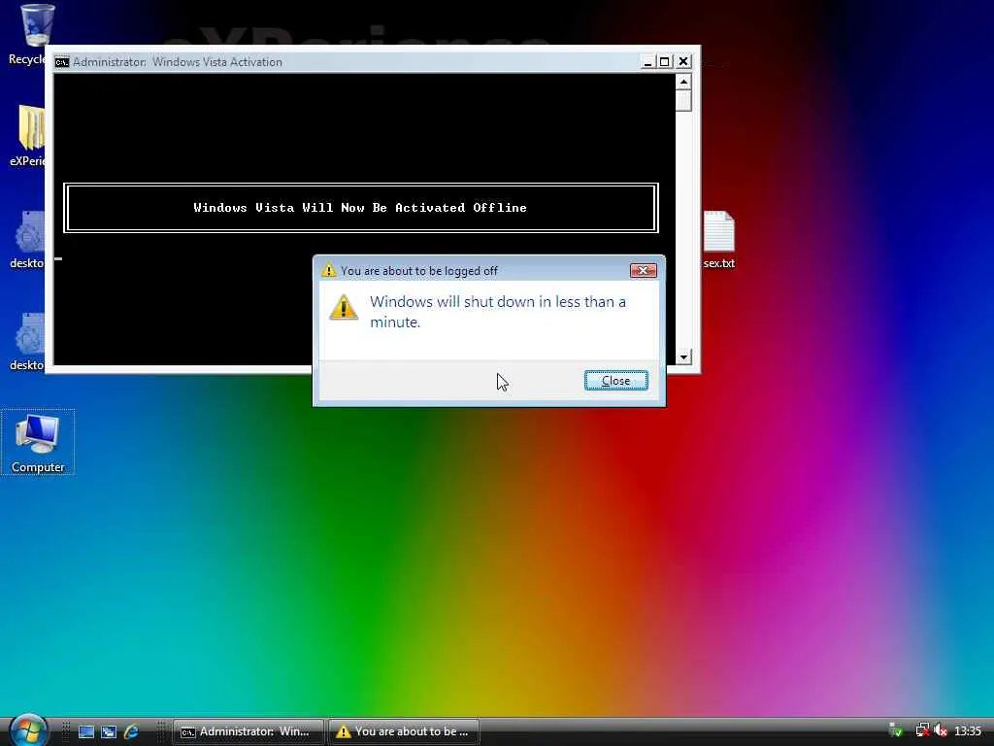Open the Start menu orb
The width and height of the screenshot is (994, 746).
(x=28, y=730)
